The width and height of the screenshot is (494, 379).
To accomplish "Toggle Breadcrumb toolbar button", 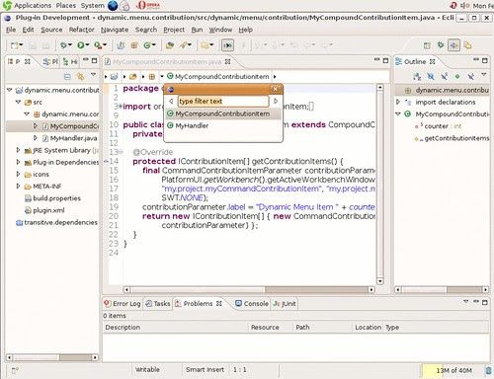I will point(227,45).
